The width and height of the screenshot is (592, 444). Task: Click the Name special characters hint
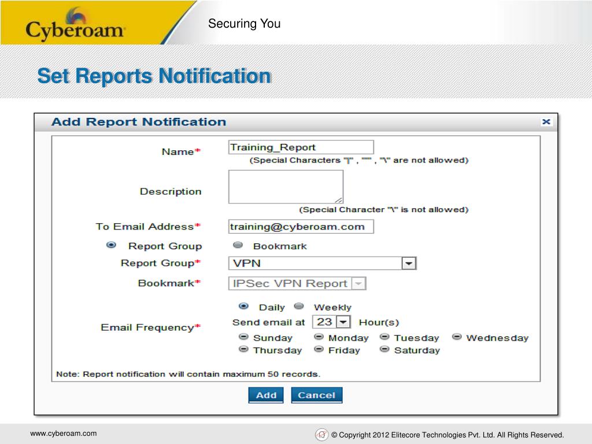click(358, 160)
